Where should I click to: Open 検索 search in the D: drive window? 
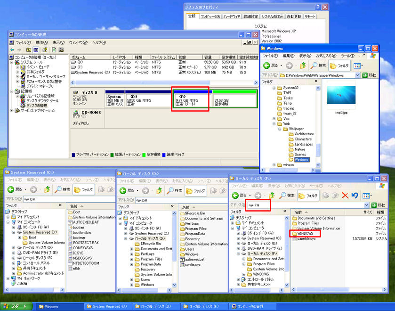click(x=174, y=191)
